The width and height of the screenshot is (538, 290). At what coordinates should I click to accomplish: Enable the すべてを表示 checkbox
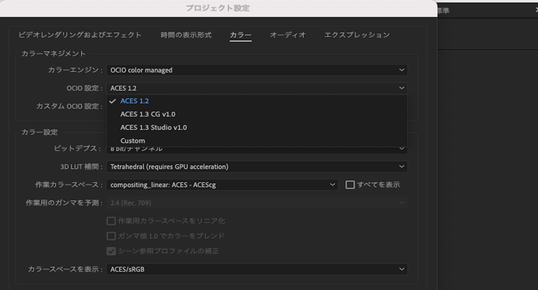pyautogui.click(x=350, y=185)
